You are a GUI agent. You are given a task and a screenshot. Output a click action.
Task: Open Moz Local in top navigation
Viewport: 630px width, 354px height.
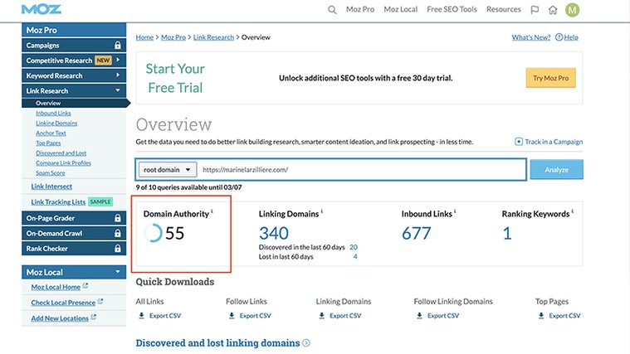click(401, 9)
